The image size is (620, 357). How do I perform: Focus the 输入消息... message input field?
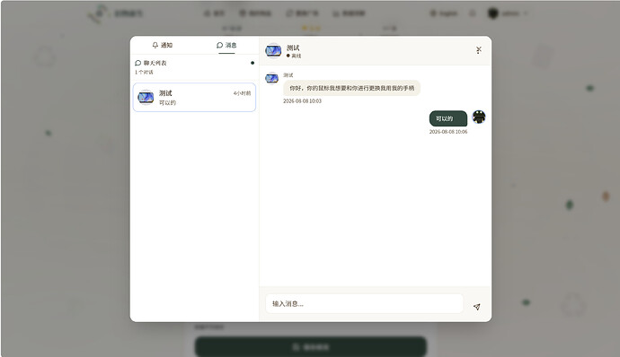click(x=364, y=304)
